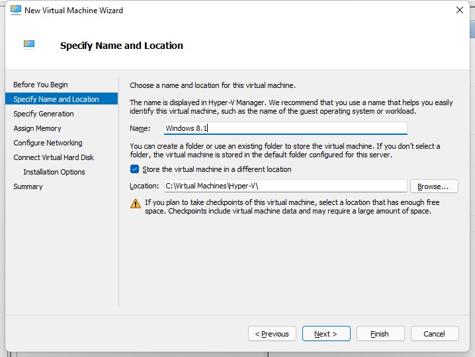
Task: Uncheck Store the virtual machine in different location
Action: [134, 169]
